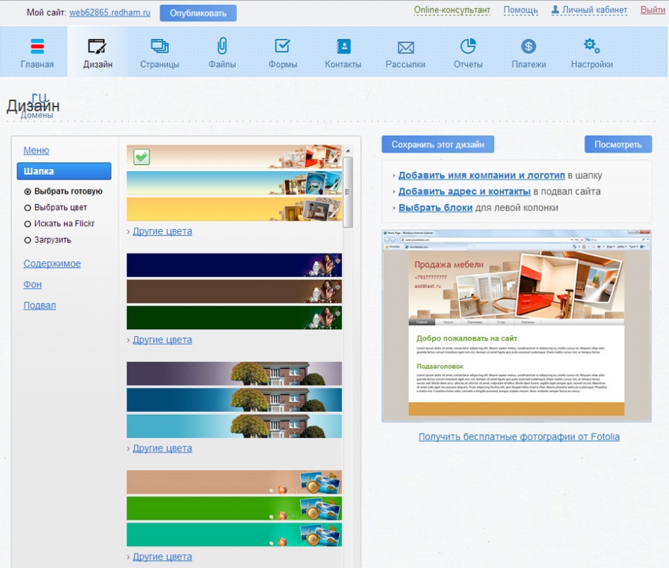Choose the yellow furniture header
The height and width of the screenshot is (568, 669).
(x=234, y=210)
